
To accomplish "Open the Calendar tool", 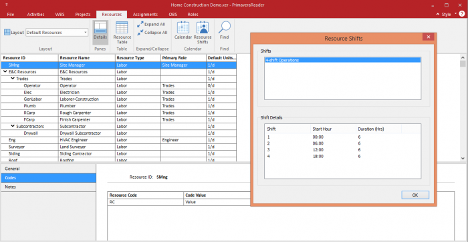I will (x=183, y=30).
